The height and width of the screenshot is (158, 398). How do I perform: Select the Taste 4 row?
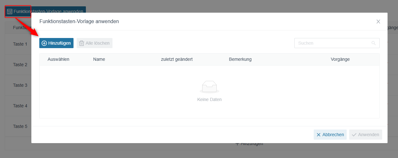click(20, 106)
